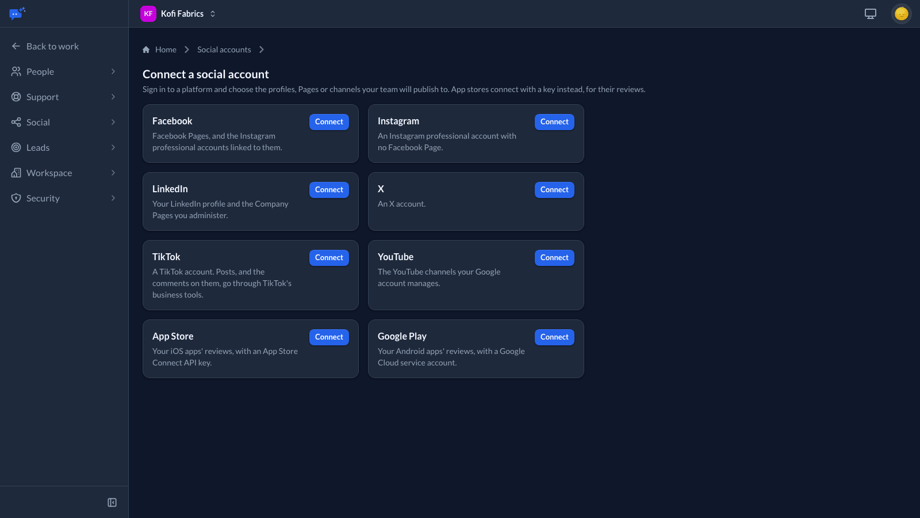Connect the App Store account
Screen dimensions: 920x518
(329, 337)
